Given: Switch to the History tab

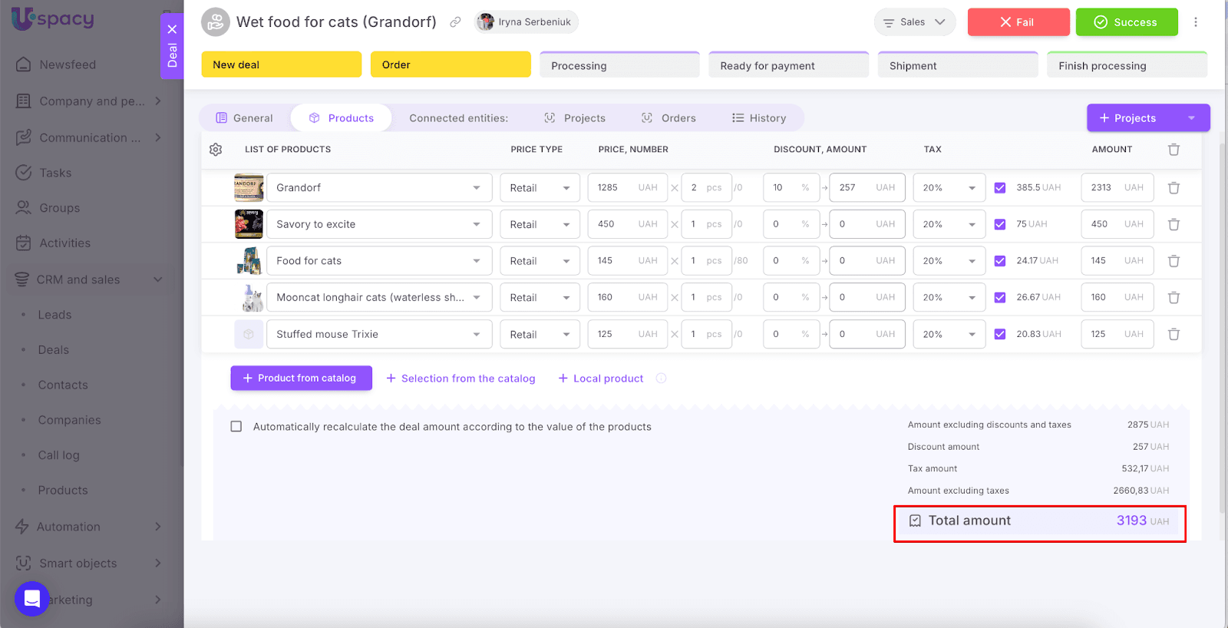Looking at the screenshot, I should pyautogui.click(x=759, y=118).
